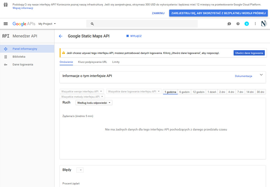Viewport: 270px width, 187px height.
Task: Click the search input field
Action: [142, 24]
